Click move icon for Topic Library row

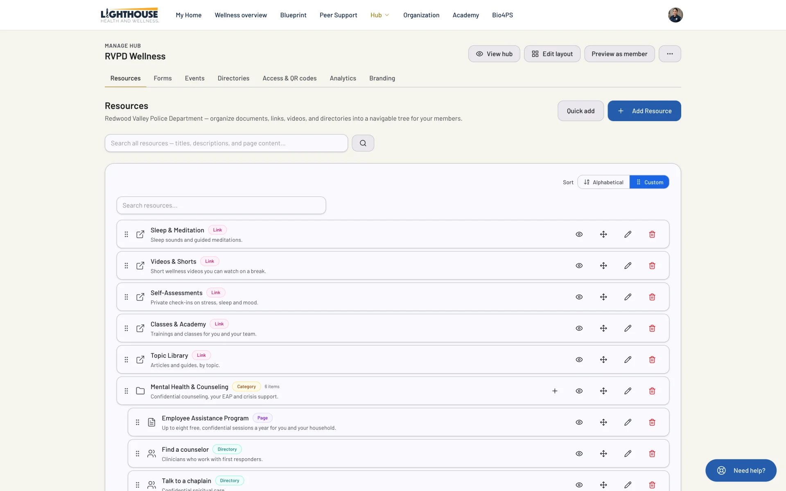pyautogui.click(x=603, y=360)
